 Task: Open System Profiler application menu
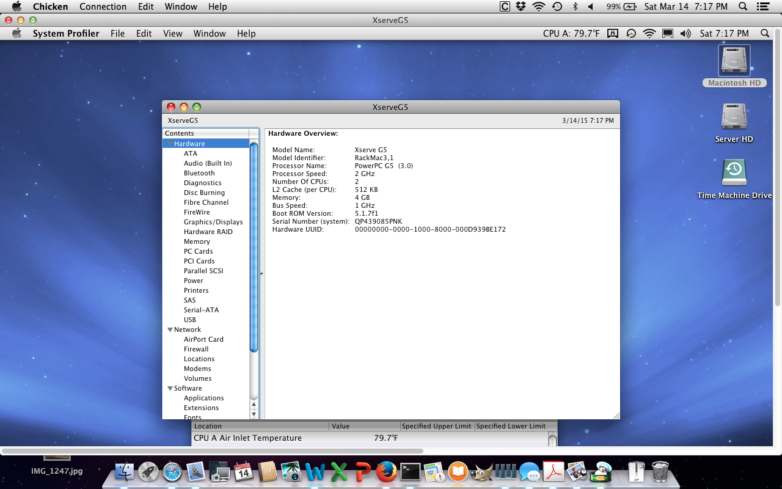coord(66,34)
